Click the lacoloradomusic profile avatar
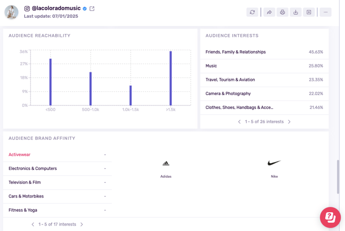 click(x=11, y=12)
